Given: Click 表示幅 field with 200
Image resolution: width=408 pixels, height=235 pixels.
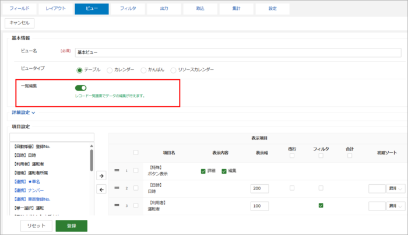Looking at the screenshot, I should coord(260,188).
